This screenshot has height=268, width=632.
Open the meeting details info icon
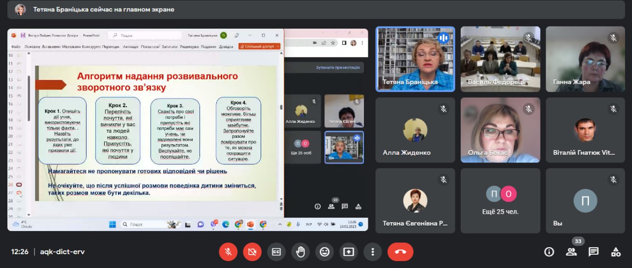(549, 252)
